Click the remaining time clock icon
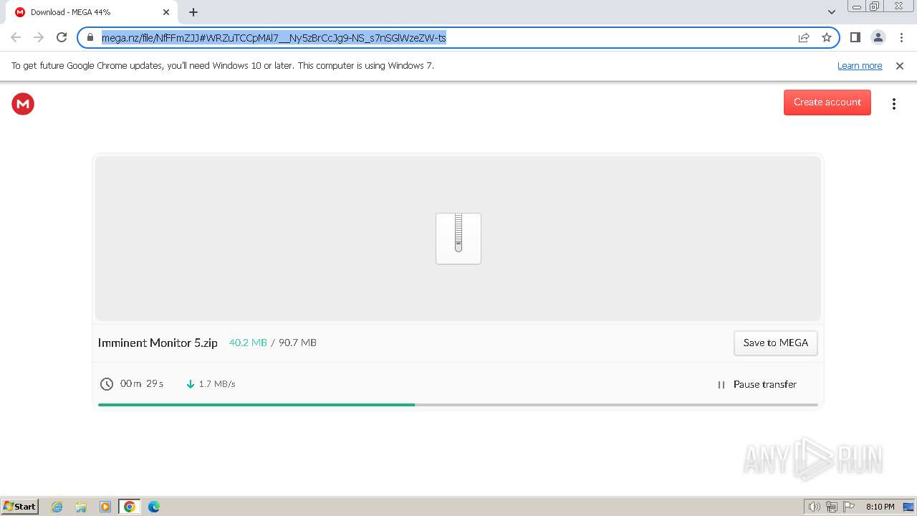The width and height of the screenshot is (917, 516). click(x=107, y=384)
